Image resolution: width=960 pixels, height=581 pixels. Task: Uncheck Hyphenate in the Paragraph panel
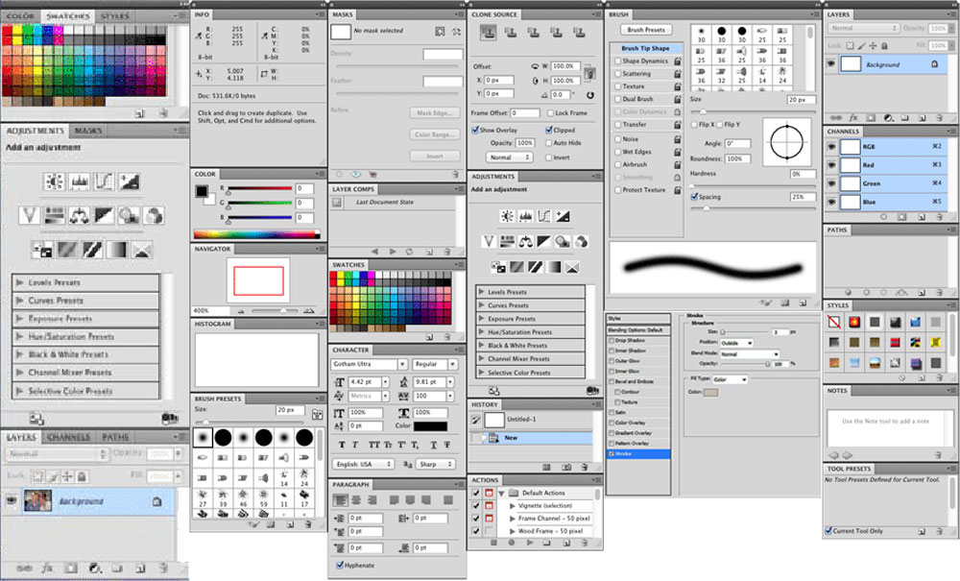[x=340, y=565]
